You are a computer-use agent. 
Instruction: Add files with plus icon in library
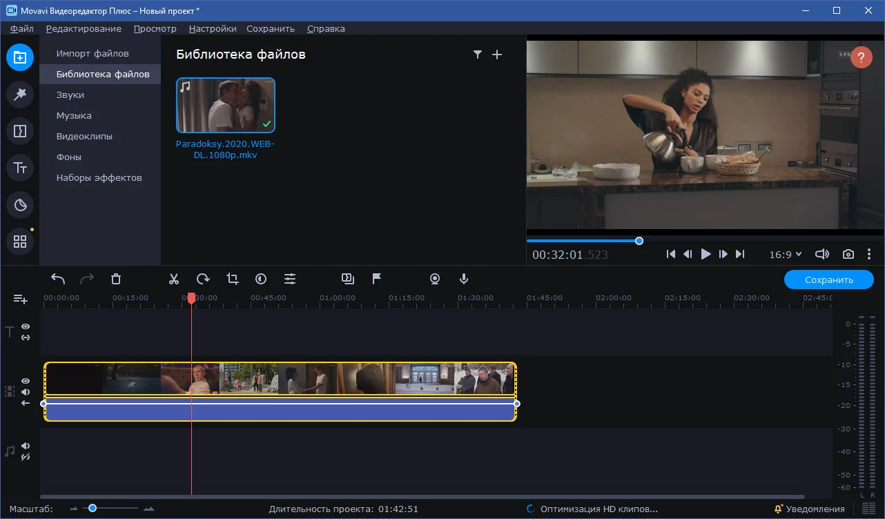[x=497, y=55]
